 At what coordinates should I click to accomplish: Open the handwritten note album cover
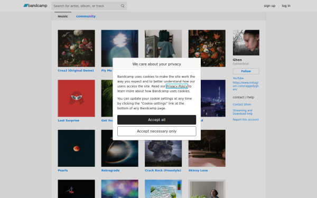(x=163, y=189)
